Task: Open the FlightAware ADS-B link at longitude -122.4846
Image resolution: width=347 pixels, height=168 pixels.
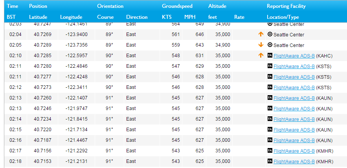Action: click(294, 66)
